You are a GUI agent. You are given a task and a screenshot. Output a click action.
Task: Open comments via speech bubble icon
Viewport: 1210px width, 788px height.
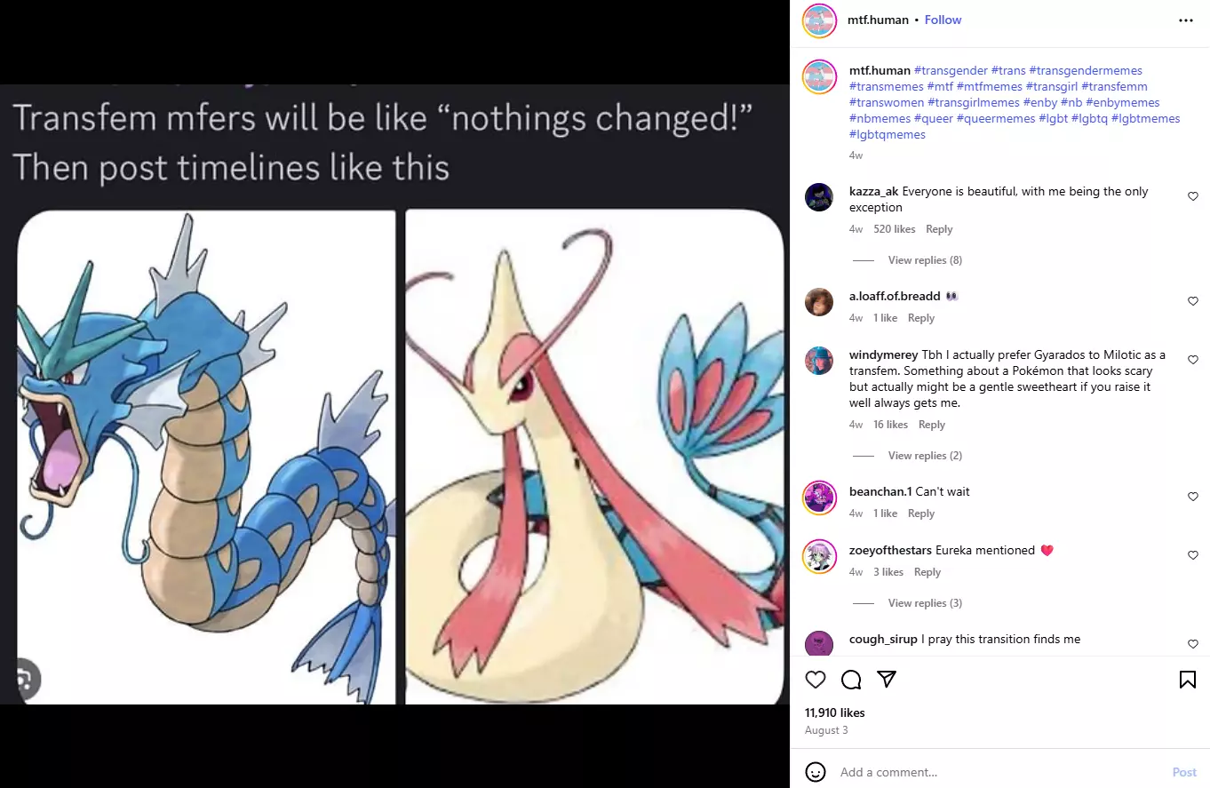tap(851, 680)
